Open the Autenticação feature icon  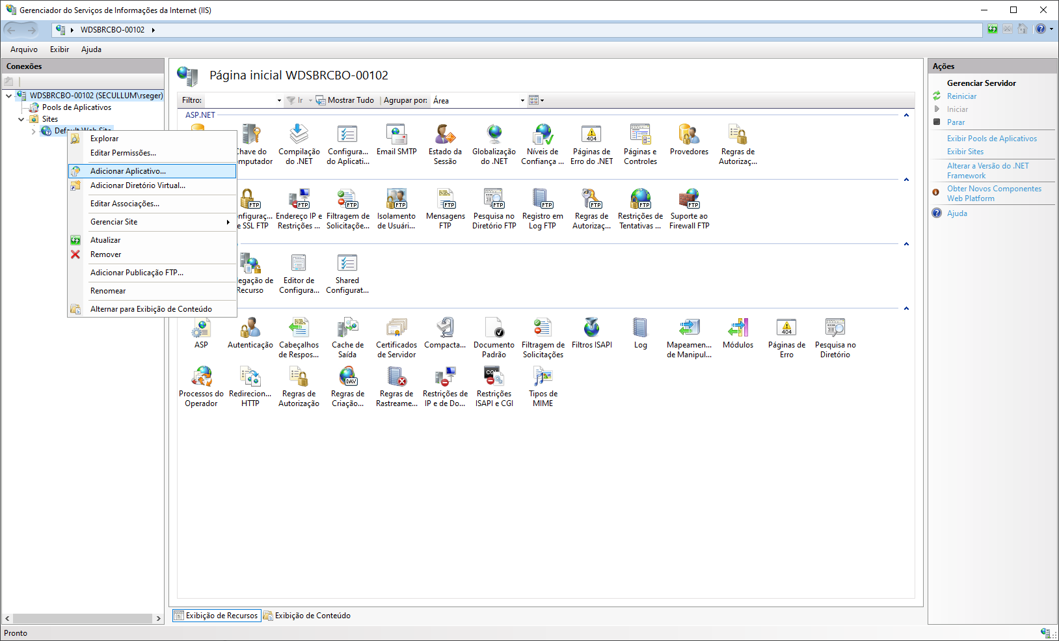250,333
